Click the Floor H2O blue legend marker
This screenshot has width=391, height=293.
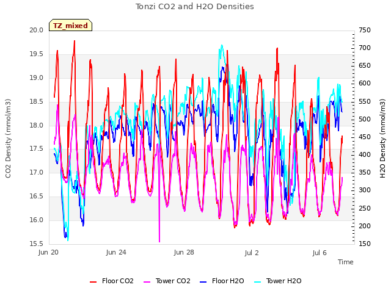click(203, 282)
